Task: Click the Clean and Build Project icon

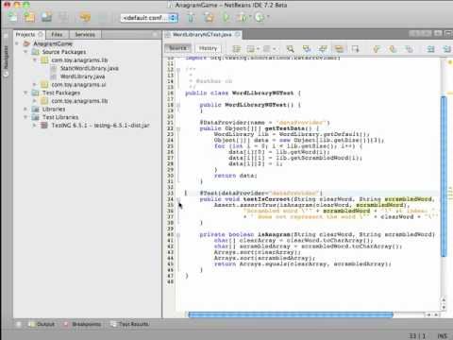Action: point(209,17)
